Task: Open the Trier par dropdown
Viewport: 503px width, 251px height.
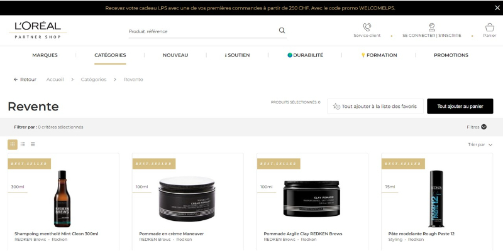Action: [480, 144]
